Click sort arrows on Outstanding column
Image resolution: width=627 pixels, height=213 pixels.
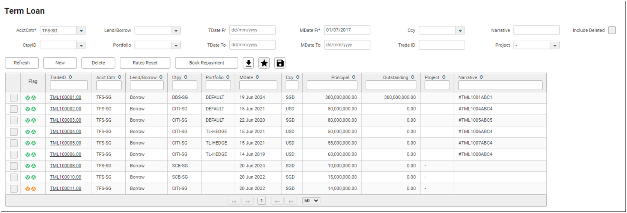click(x=413, y=77)
